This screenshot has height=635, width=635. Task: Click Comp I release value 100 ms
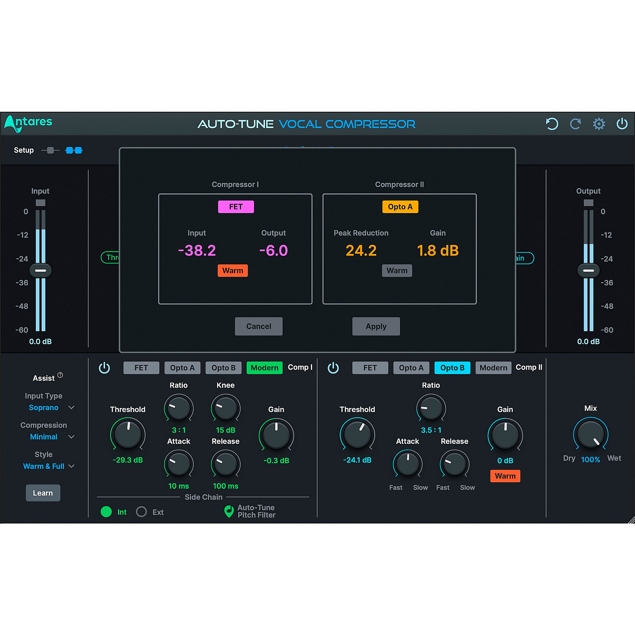click(226, 486)
